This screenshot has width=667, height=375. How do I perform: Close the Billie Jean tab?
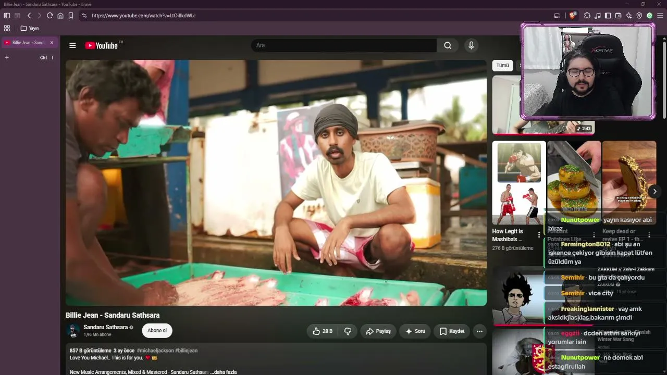coord(52,43)
